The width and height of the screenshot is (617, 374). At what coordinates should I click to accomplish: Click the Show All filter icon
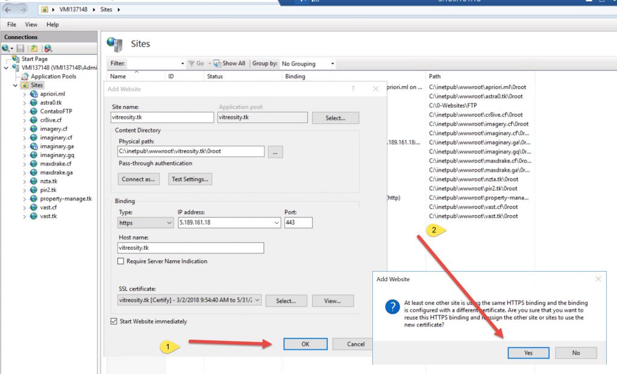218,63
